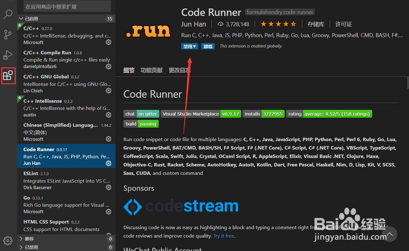
Task: Click the build passing badge
Action: point(141,124)
